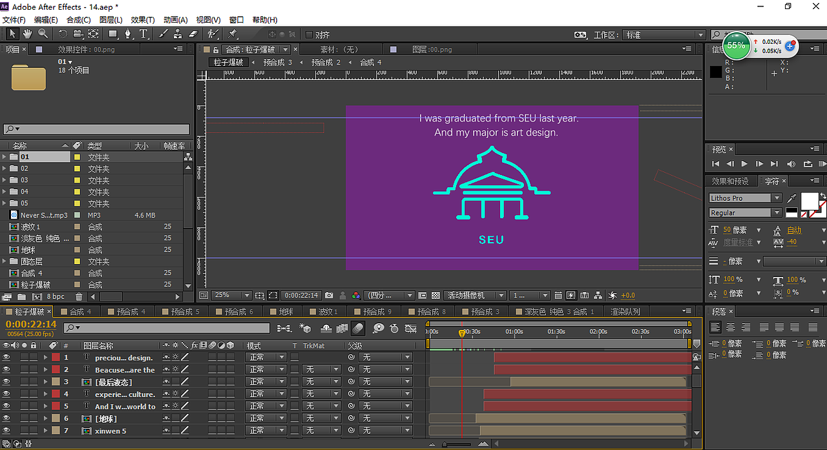Click the 8 bpc color depth button
Image resolution: width=827 pixels, height=450 pixels.
(56, 296)
